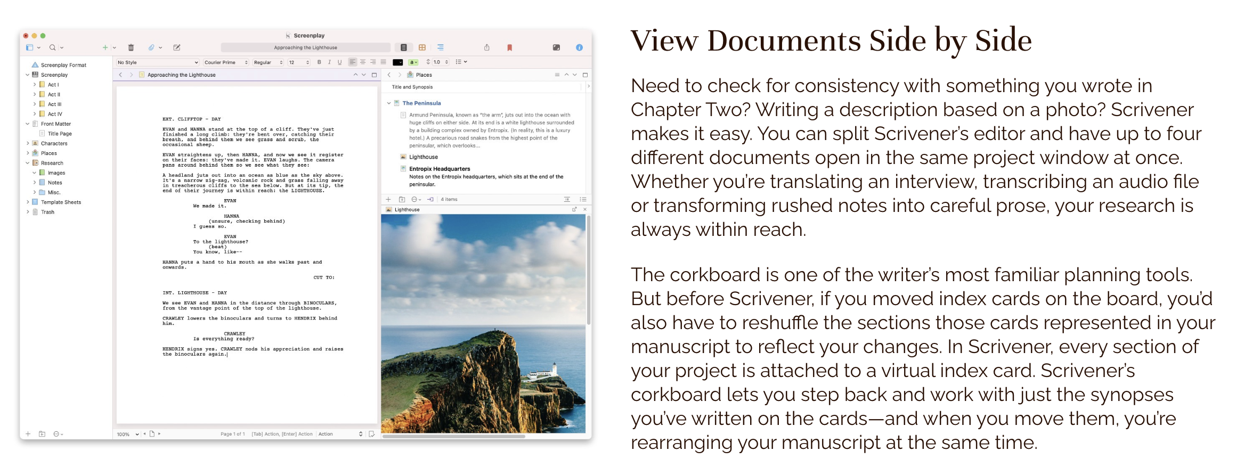Image resolution: width=1236 pixels, height=475 pixels.
Task: Expand Act I folder in binder
Action: [35, 85]
